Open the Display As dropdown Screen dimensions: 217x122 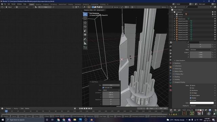coord(202,106)
